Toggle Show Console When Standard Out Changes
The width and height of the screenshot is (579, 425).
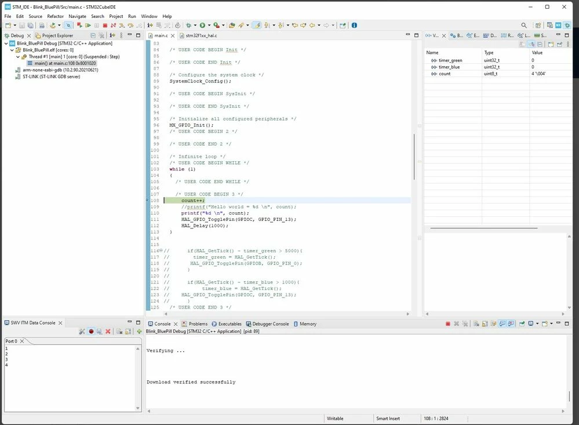click(x=502, y=324)
